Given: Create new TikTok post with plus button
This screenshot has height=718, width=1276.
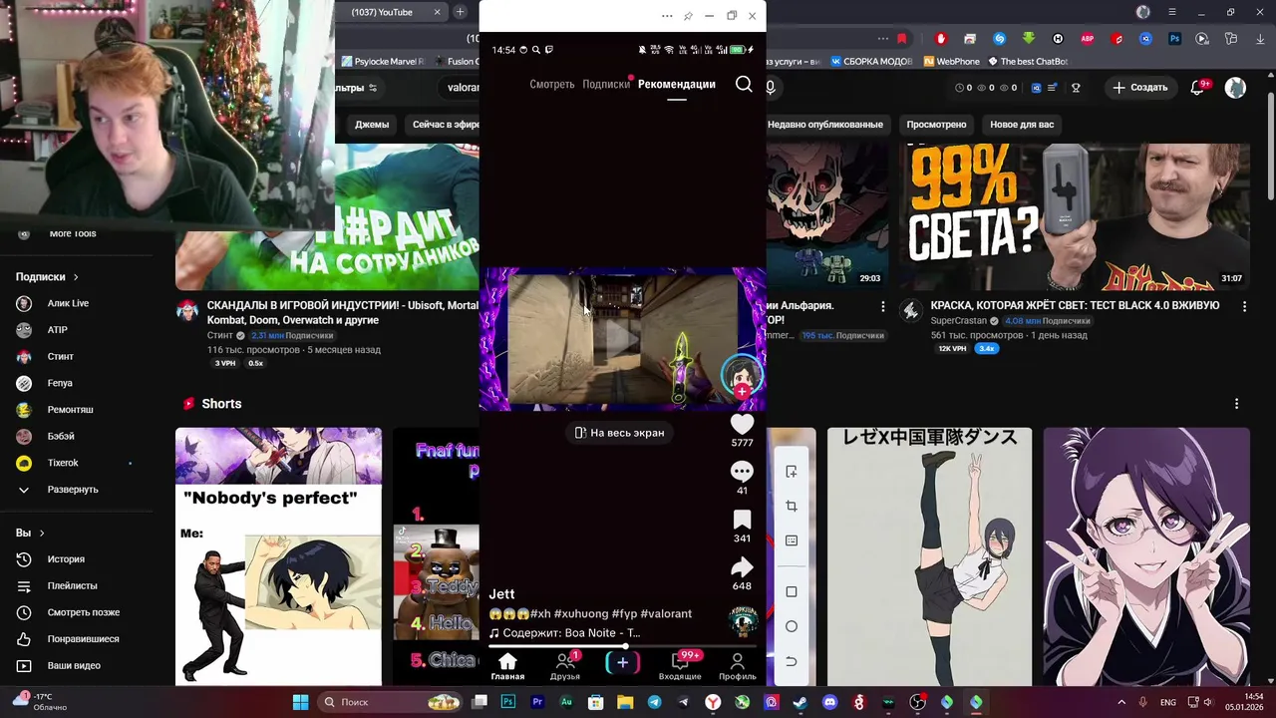Looking at the screenshot, I should 622,662.
